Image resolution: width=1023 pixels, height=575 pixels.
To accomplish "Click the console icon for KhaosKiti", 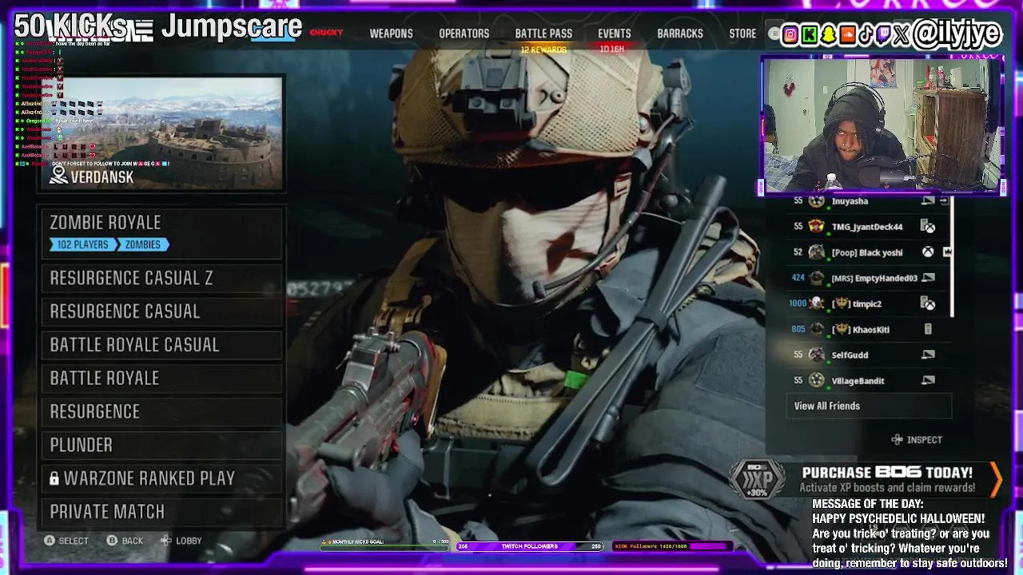I will (x=928, y=329).
